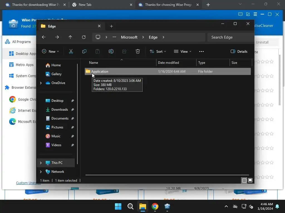
Task: Click the Copy icon in toolbar
Action: pos(84,51)
